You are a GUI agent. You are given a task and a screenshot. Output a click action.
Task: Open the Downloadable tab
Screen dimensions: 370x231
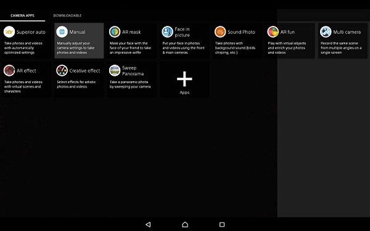pos(67,15)
